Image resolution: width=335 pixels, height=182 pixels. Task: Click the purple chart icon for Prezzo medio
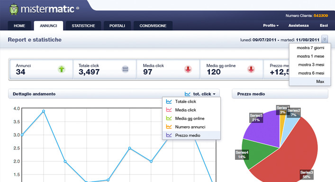(169, 135)
